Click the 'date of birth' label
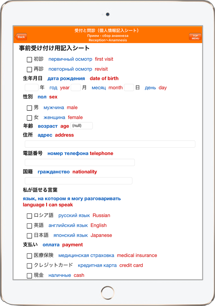215x306 pixels. point(104,78)
